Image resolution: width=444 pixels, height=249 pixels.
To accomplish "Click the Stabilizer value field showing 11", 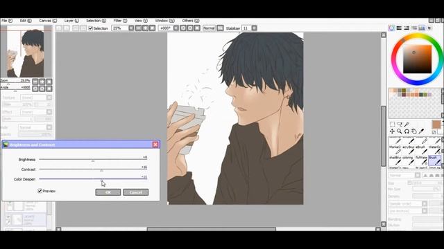I will click(246, 28).
